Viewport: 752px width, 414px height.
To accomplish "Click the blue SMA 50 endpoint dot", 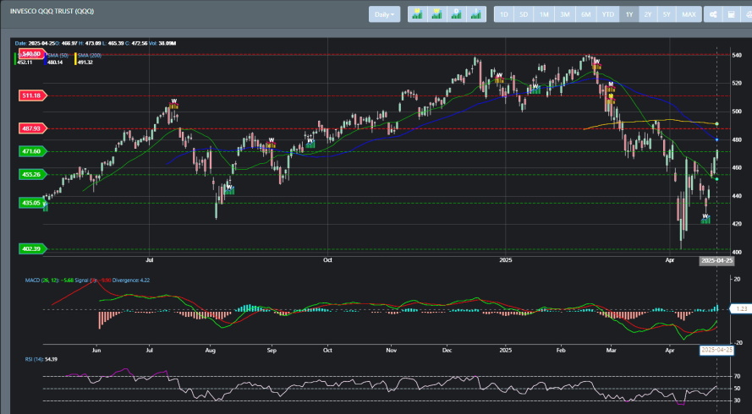I will pyautogui.click(x=717, y=140).
